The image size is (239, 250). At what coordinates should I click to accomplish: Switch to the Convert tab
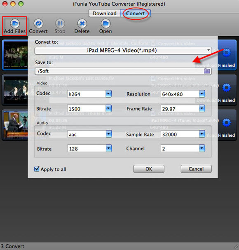click(136, 14)
